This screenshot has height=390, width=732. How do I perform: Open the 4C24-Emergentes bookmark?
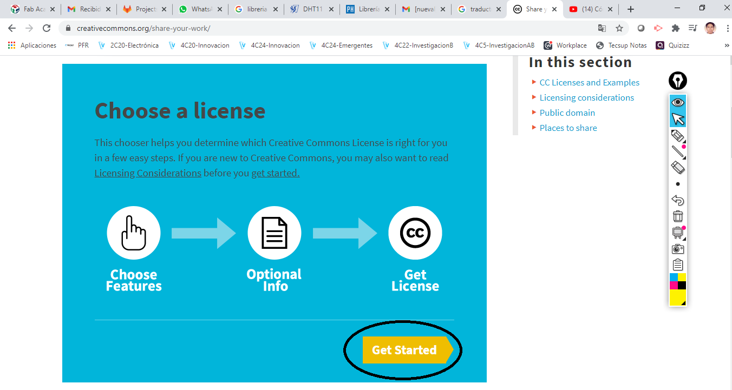point(341,45)
